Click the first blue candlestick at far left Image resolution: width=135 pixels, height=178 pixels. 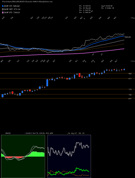pyautogui.click(x=2, y=96)
